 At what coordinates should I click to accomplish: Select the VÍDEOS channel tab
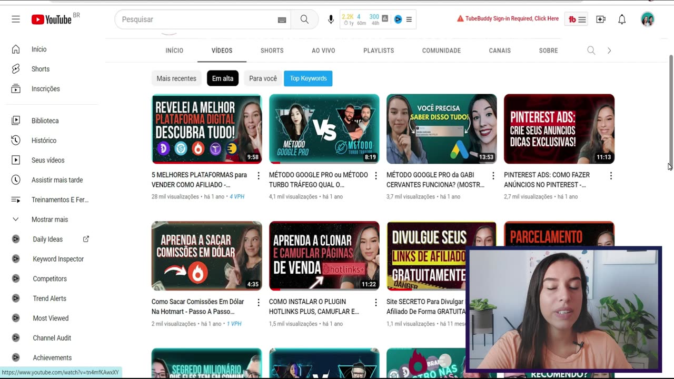[222, 51]
